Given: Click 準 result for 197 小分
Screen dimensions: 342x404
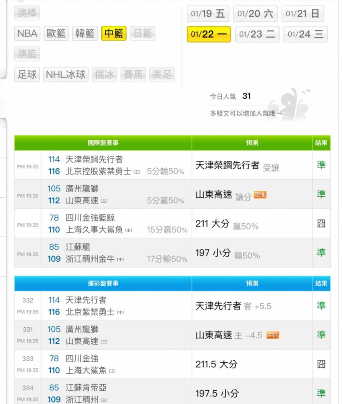Looking at the screenshot, I should 321,253.
